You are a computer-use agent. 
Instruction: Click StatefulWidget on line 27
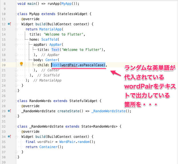pyautogui.click(x=83, y=101)
